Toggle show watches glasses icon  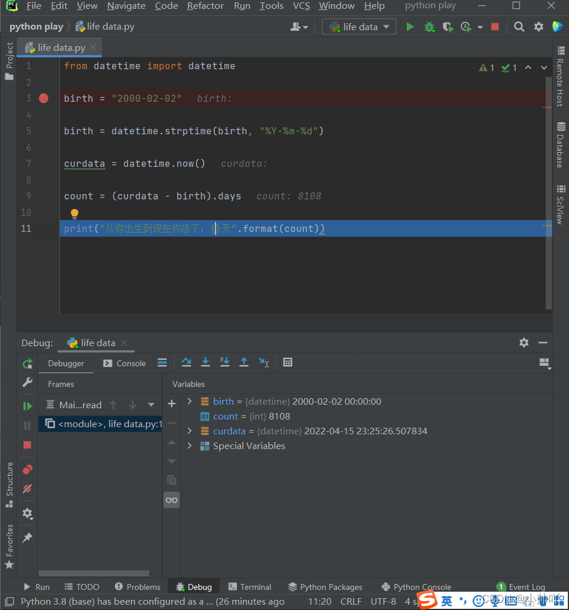coord(172,500)
